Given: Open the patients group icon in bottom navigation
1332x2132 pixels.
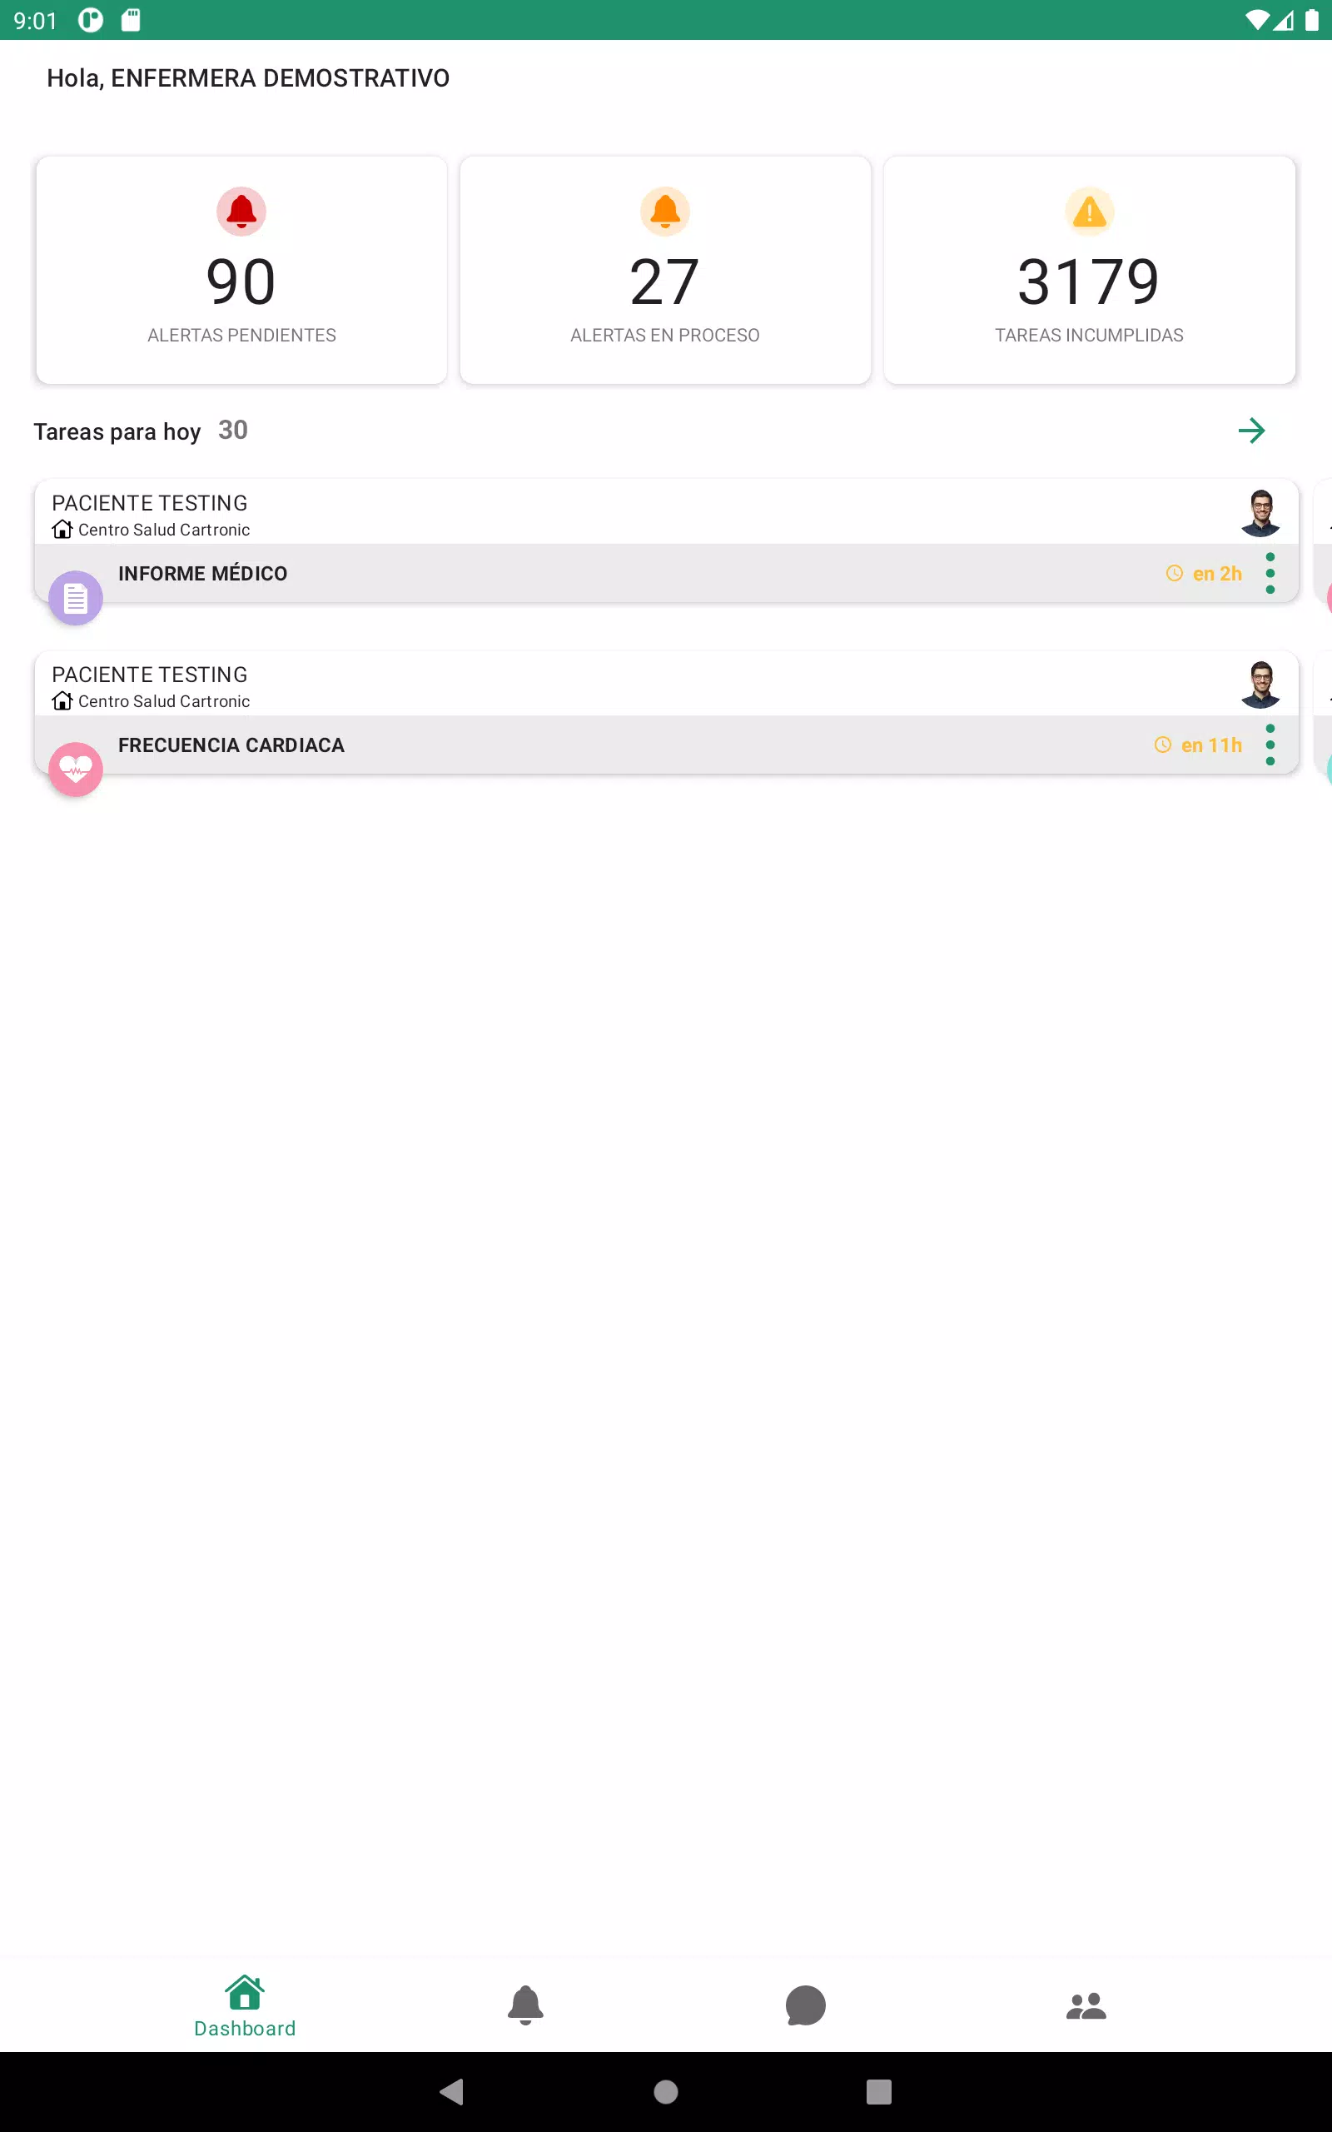Looking at the screenshot, I should pos(1086,2006).
